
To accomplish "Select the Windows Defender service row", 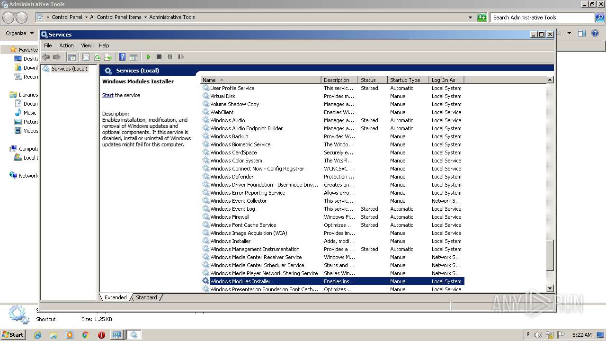I will [332, 177].
